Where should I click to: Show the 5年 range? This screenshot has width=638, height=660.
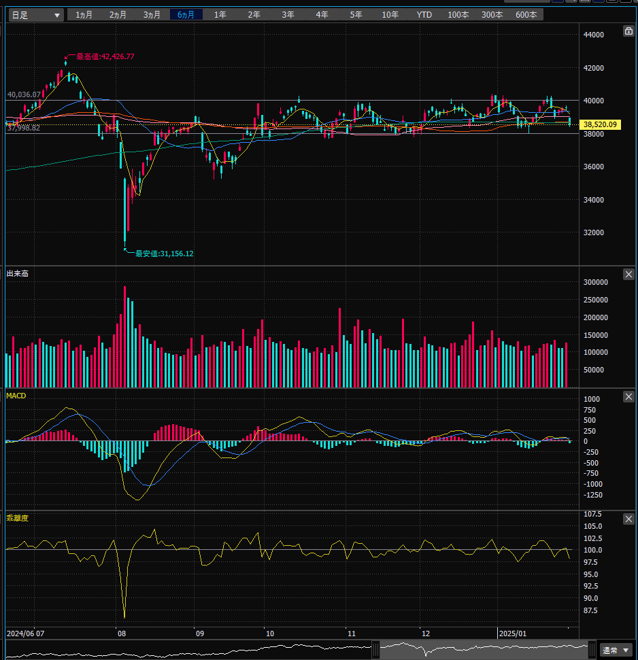point(356,15)
